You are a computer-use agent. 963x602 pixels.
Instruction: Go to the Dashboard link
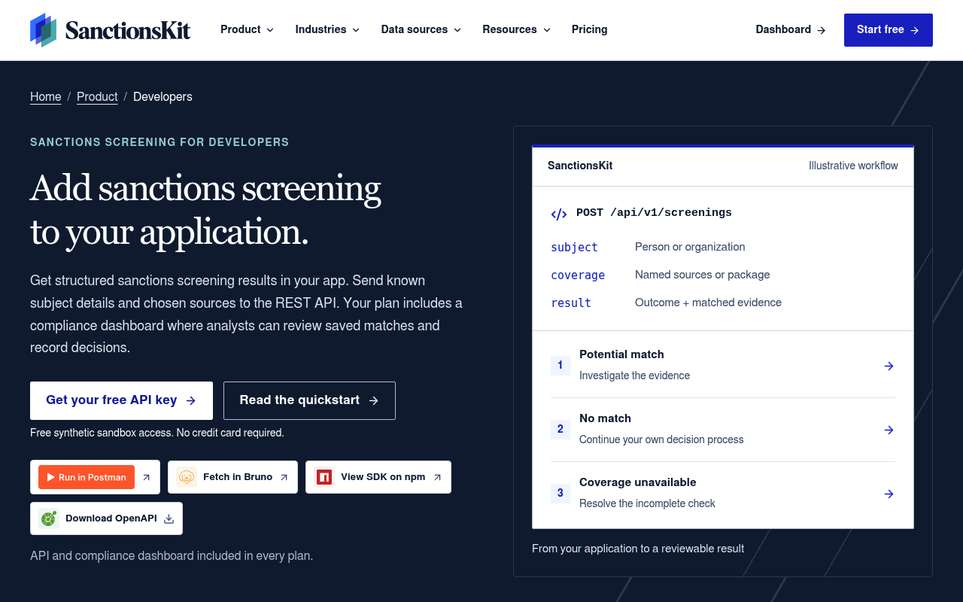pos(791,29)
